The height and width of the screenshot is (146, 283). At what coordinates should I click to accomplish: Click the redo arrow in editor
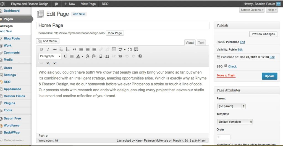point(133,56)
